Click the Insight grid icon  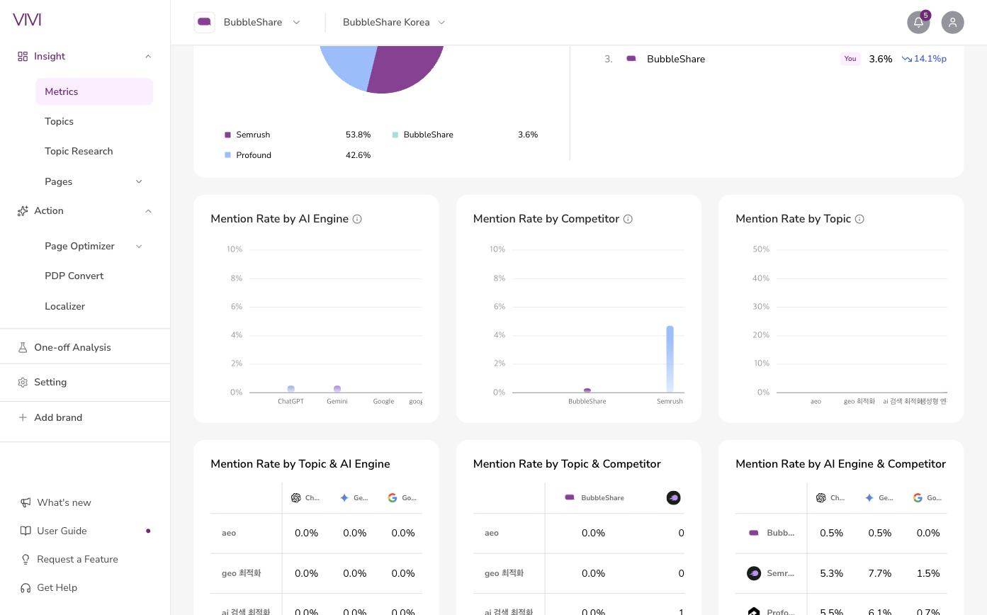(x=23, y=56)
